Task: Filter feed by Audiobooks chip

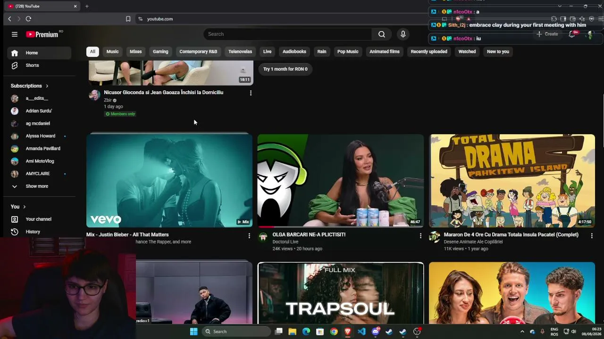Action: point(294,51)
